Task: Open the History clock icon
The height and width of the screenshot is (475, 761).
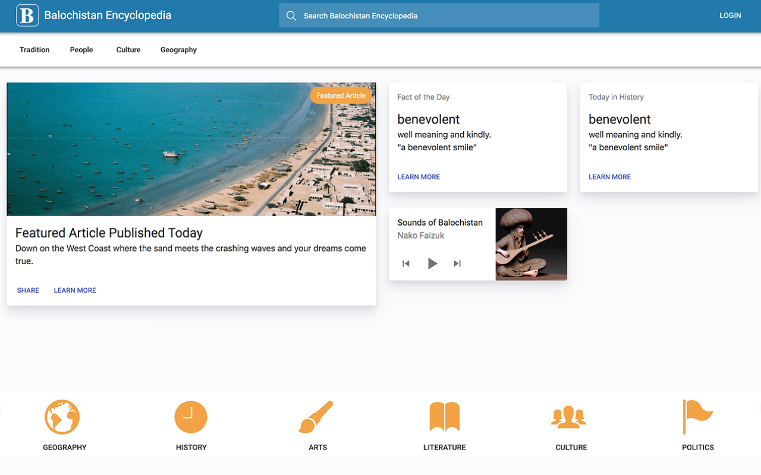Action: 191,417
